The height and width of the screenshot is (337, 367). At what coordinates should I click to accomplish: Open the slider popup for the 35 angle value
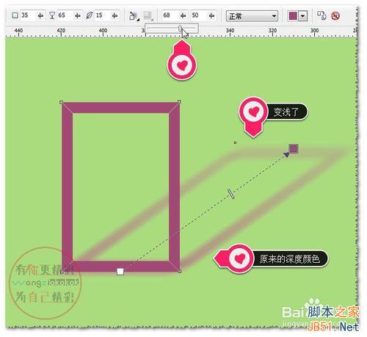tap(40, 15)
